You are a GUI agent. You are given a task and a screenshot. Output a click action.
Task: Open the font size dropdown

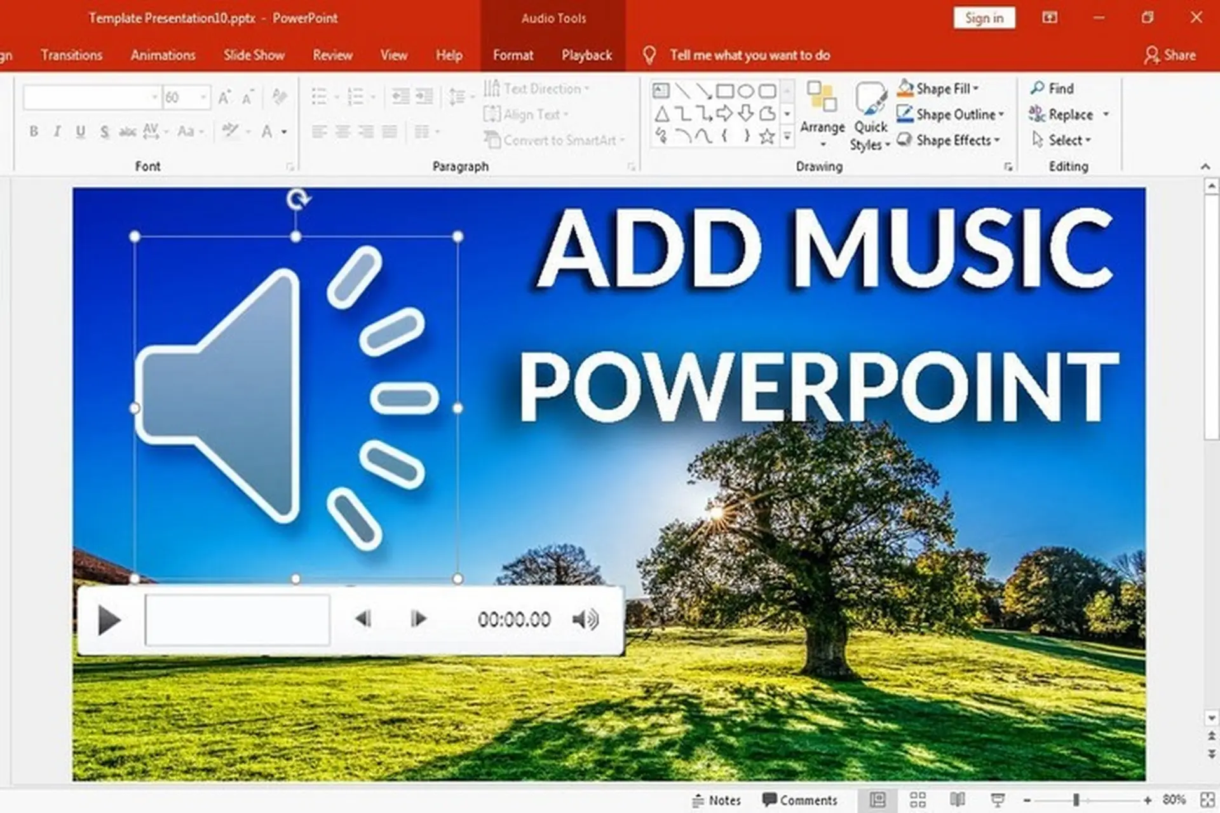(x=202, y=97)
